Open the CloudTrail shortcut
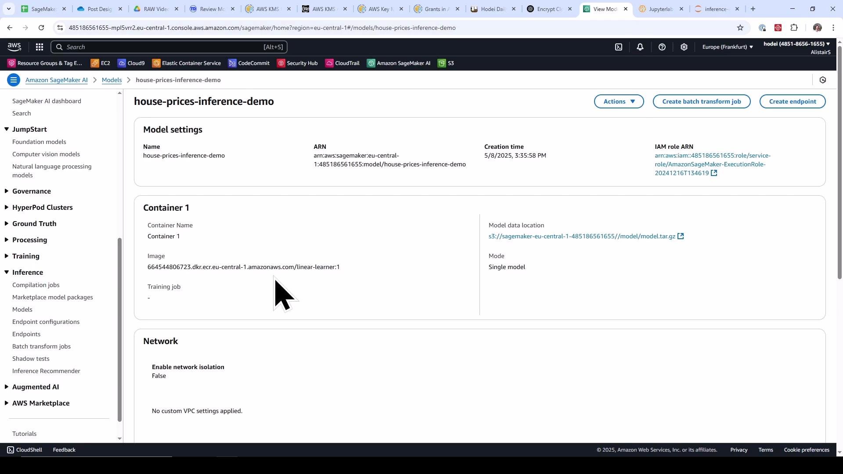This screenshot has height=474, width=843. [342, 63]
